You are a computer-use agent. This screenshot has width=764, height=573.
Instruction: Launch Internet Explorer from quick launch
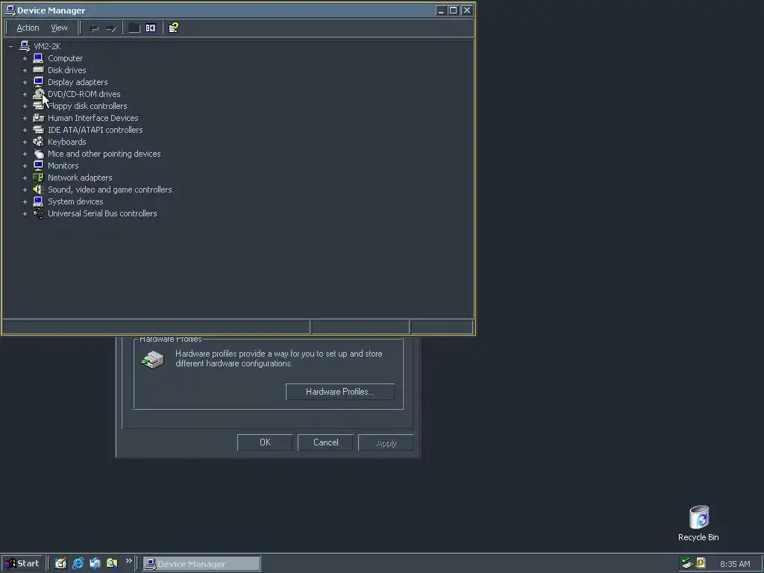pyautogui.click(x=78, y=563)
